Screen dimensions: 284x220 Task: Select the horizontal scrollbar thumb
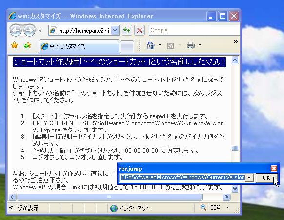click(x=109, y=197)
